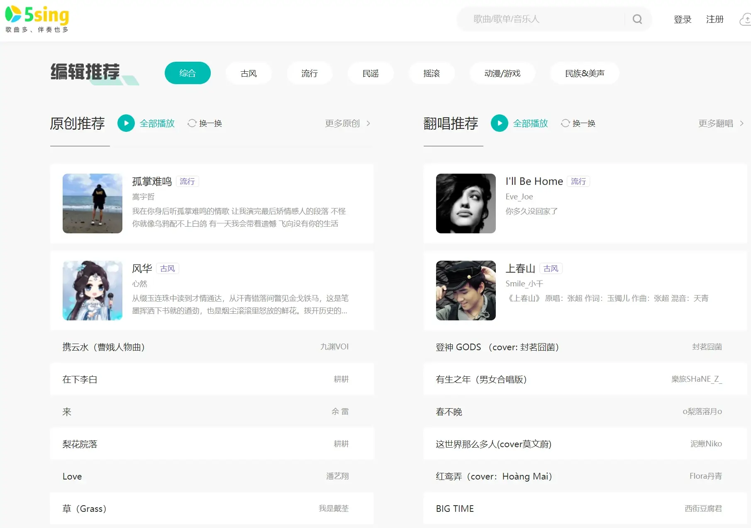Switch to the 动漫/游戏 tab

coord(502,73)
